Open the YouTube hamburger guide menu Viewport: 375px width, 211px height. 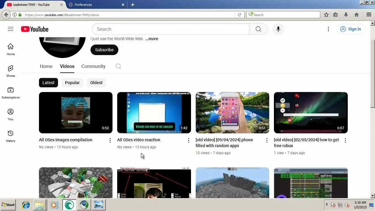pyautogui.click(x=11, y=29)
